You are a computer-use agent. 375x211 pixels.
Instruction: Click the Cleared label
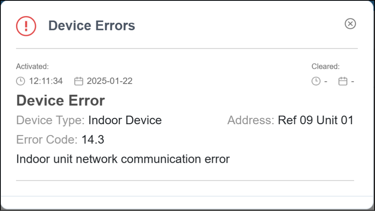pos(326,67)
